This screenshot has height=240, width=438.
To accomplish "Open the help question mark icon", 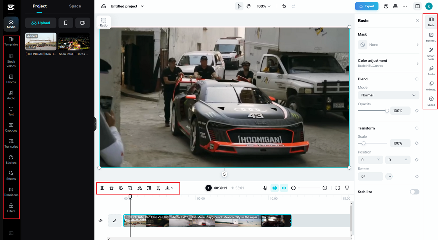I will pos(386,6).
